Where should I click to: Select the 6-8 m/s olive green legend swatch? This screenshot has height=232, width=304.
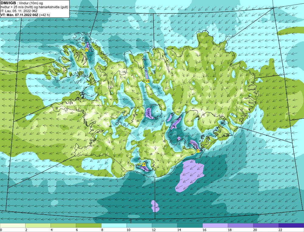[88, 225]
